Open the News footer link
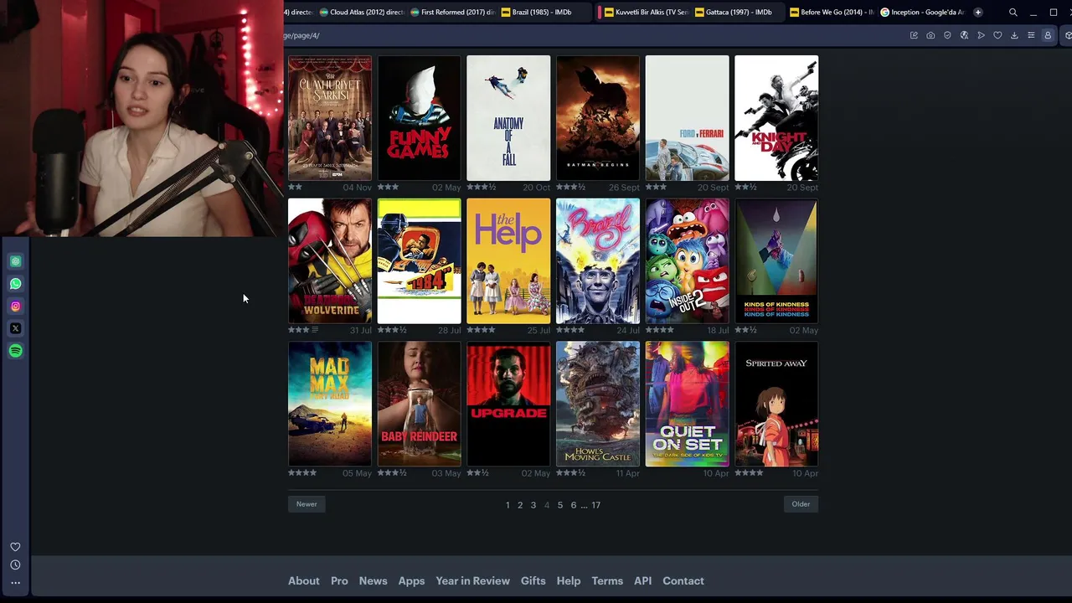The height and width of the screenshot is (603, 1072). (374, 581)
